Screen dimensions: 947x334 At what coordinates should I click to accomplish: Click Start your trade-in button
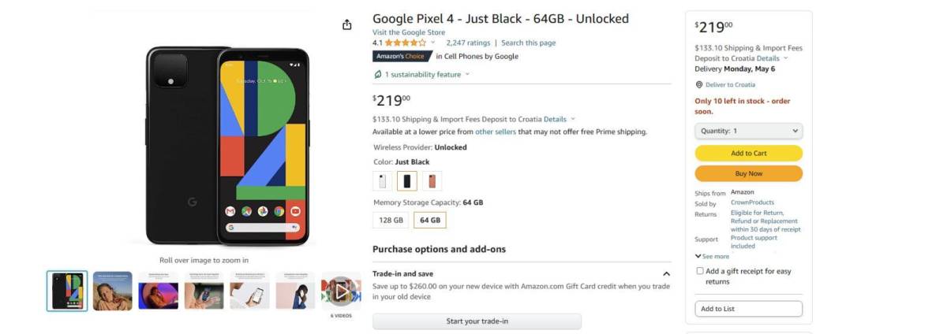(477, 321)
